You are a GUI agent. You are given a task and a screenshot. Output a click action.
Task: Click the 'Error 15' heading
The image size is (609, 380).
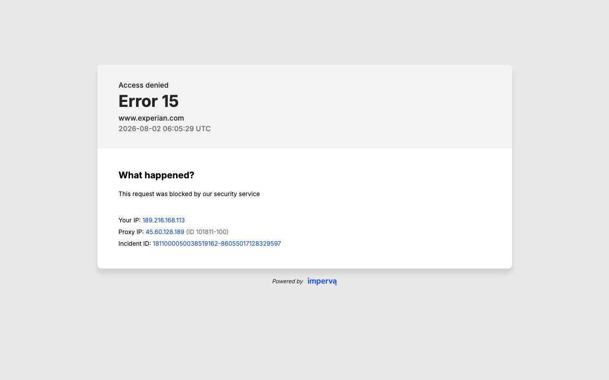148,101
